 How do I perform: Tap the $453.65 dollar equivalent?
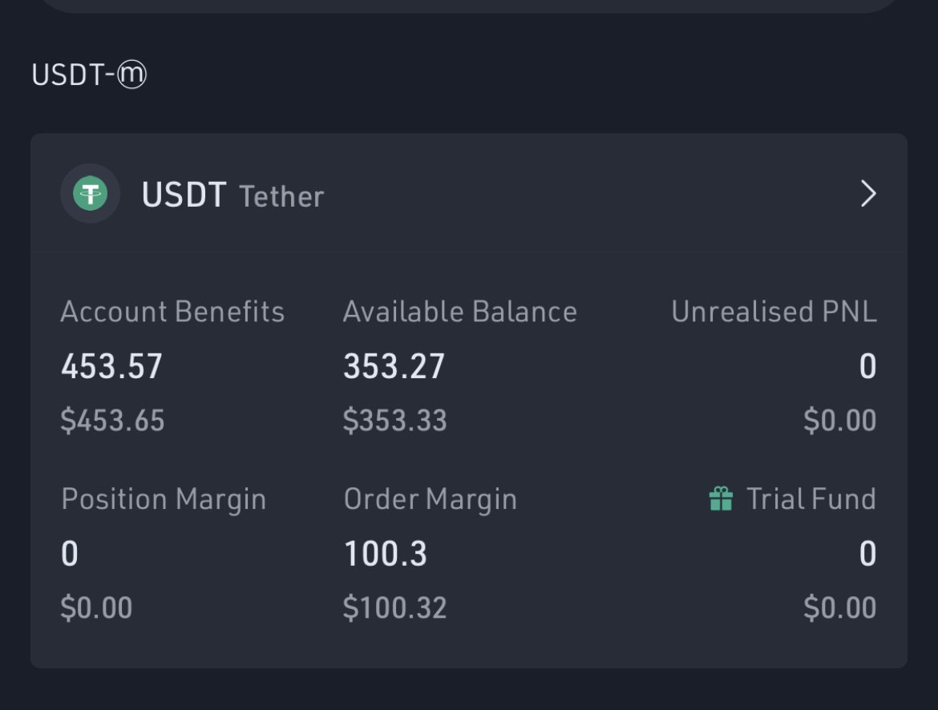tap(112, 420)
